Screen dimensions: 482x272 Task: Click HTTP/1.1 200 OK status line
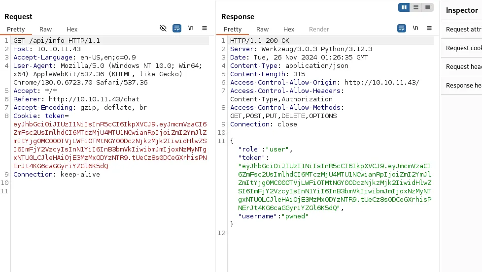(259, 41)
